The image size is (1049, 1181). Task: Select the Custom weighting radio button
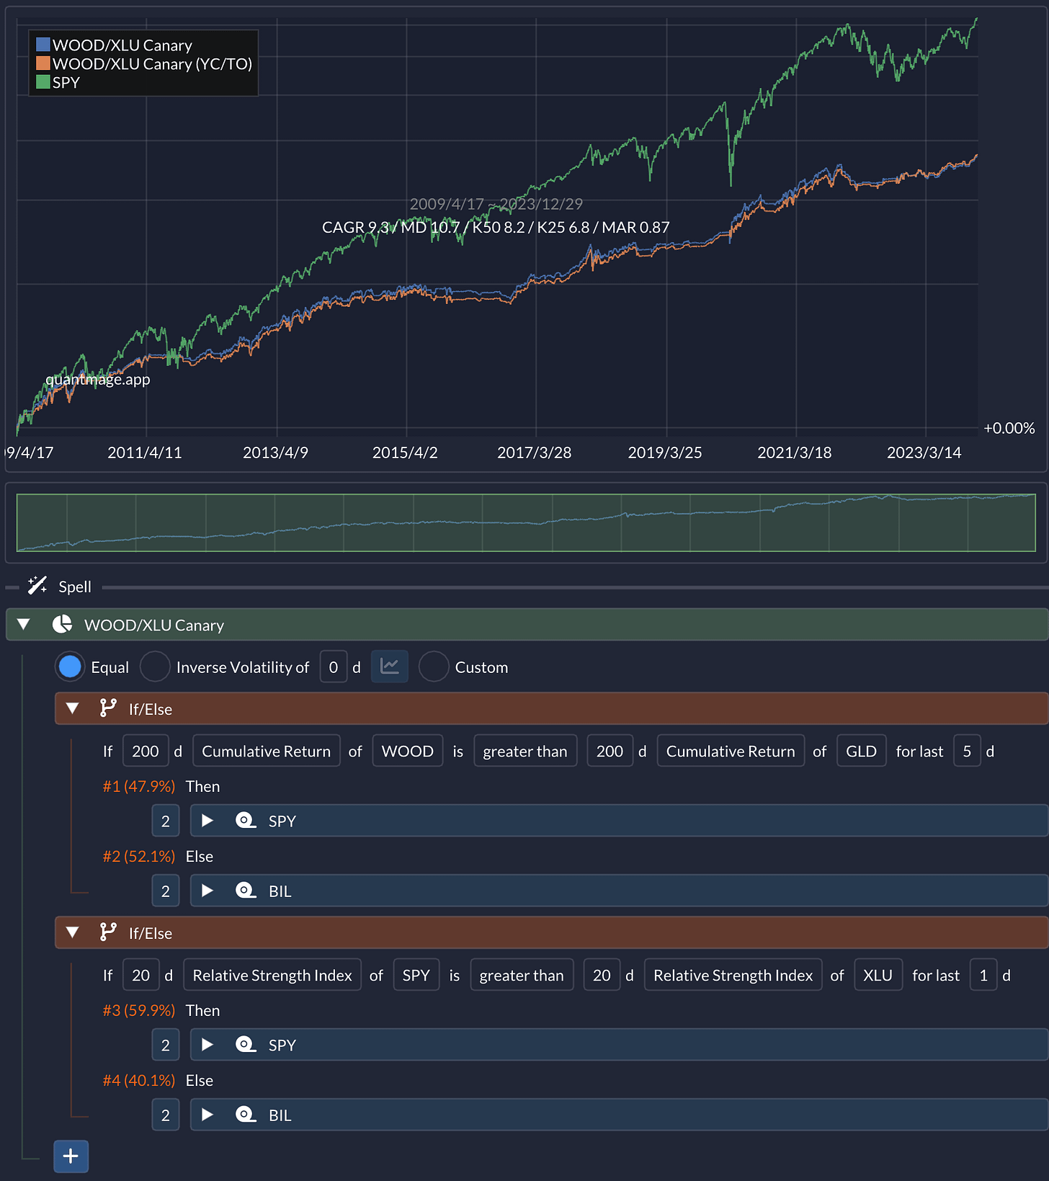point(434,667)
